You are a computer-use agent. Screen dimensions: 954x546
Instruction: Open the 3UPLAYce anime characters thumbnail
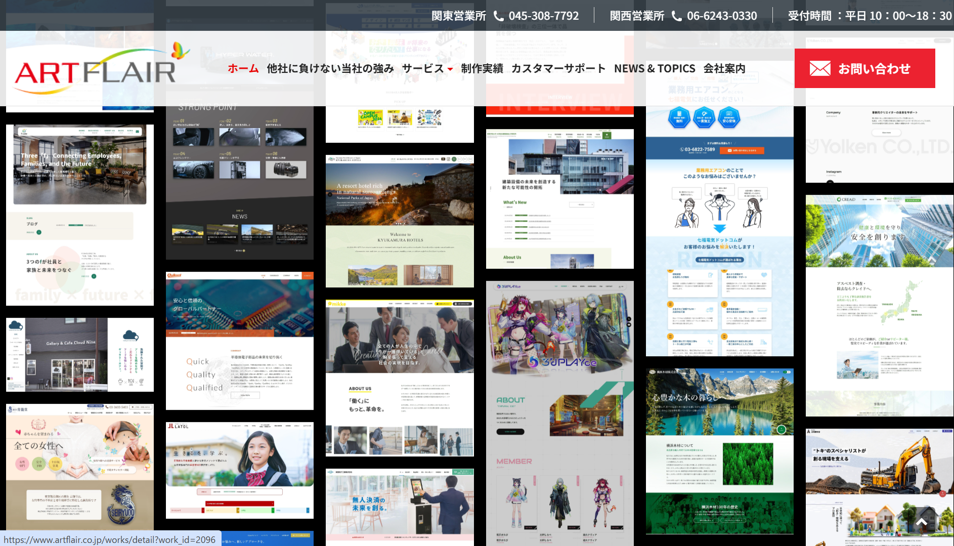559,413
